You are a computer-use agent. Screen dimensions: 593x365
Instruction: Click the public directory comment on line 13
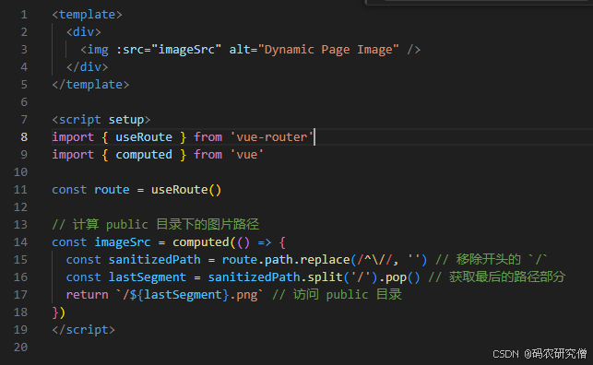pos(156,225)
